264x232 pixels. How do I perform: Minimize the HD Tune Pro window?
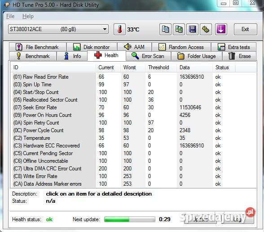224,3
